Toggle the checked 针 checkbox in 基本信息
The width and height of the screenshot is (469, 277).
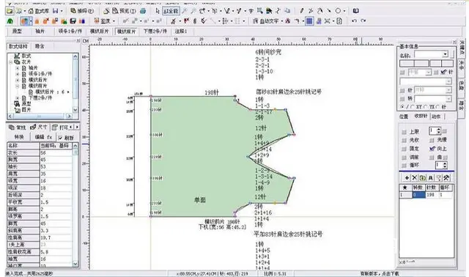(443, 72)
